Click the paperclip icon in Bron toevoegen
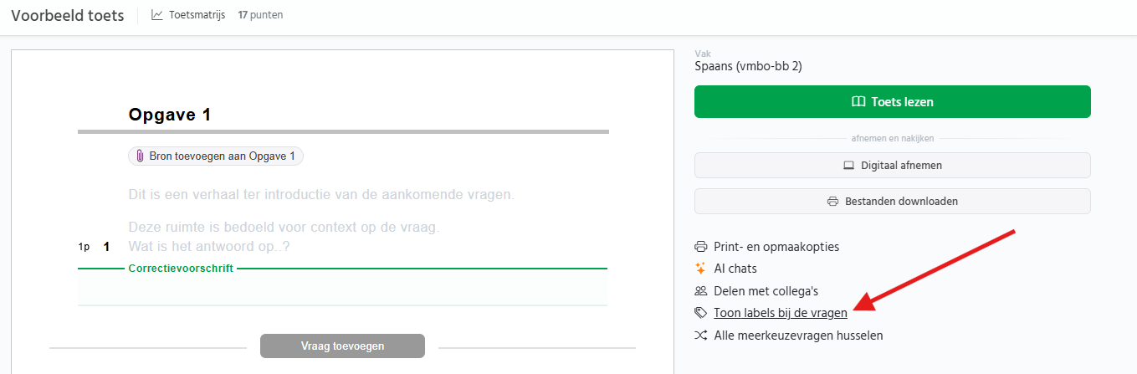Viewport: 1137px width, 374px height. coord(139,156)
